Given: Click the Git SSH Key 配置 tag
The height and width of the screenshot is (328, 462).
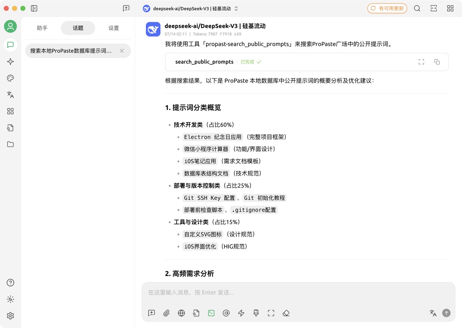Looking at the screenshot, I should [x=209, y=198].
